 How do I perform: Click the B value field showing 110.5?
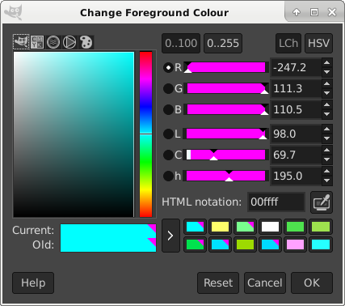click(296, 109)
